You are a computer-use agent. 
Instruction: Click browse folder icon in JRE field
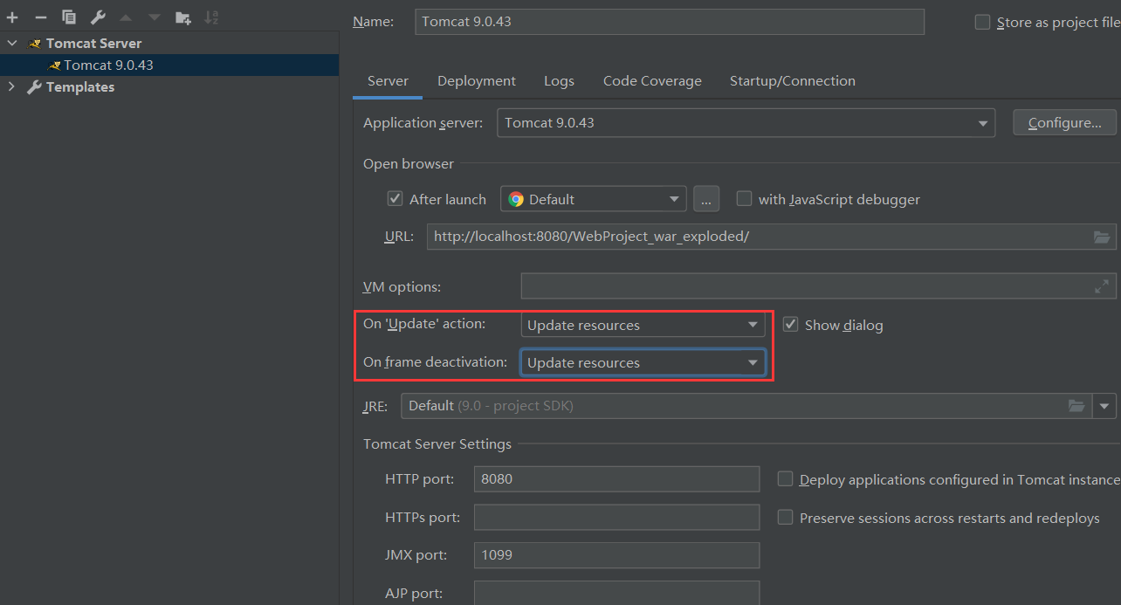pos(1076,406)
